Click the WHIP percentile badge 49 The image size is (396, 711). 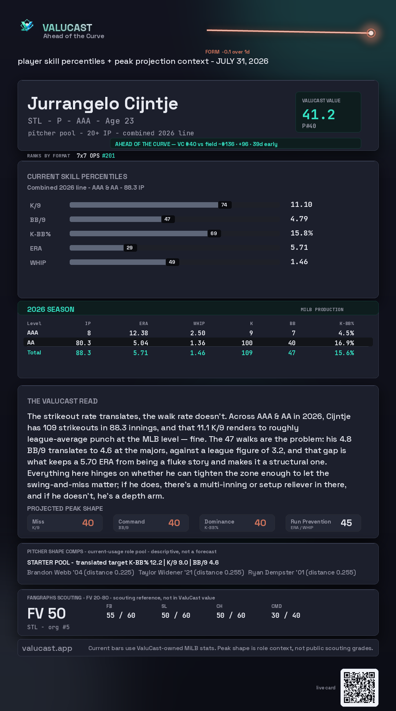tap(172, 262)
